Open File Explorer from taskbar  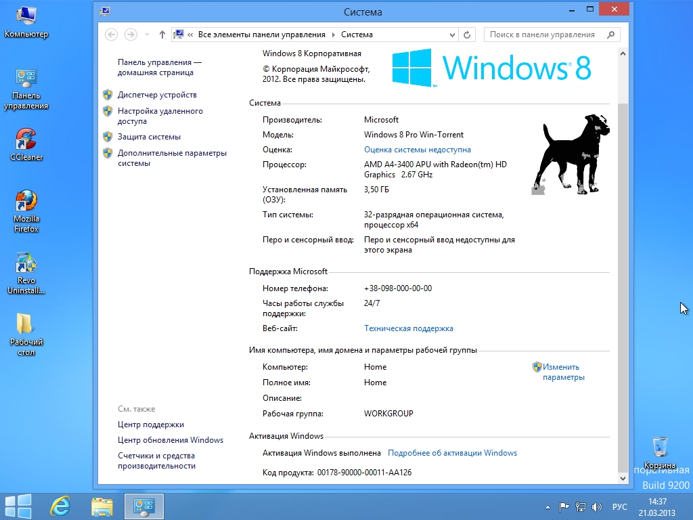point(102,506)
